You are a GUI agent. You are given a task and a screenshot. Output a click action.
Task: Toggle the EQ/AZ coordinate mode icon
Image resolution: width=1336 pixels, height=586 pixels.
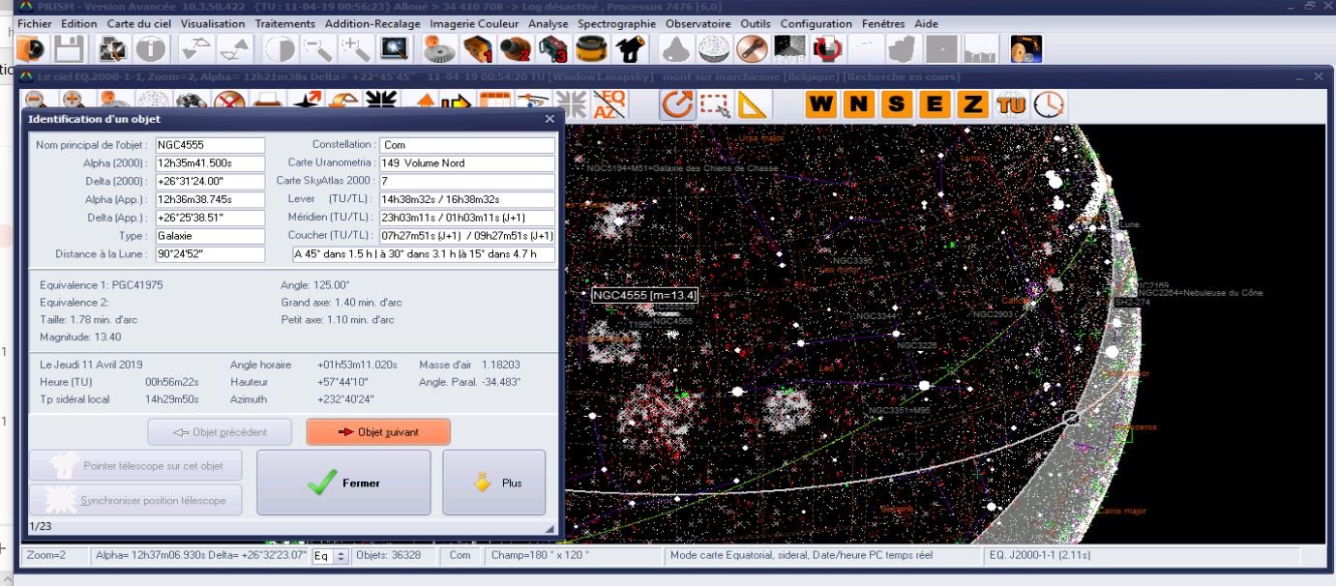click(x=609, y=103)
